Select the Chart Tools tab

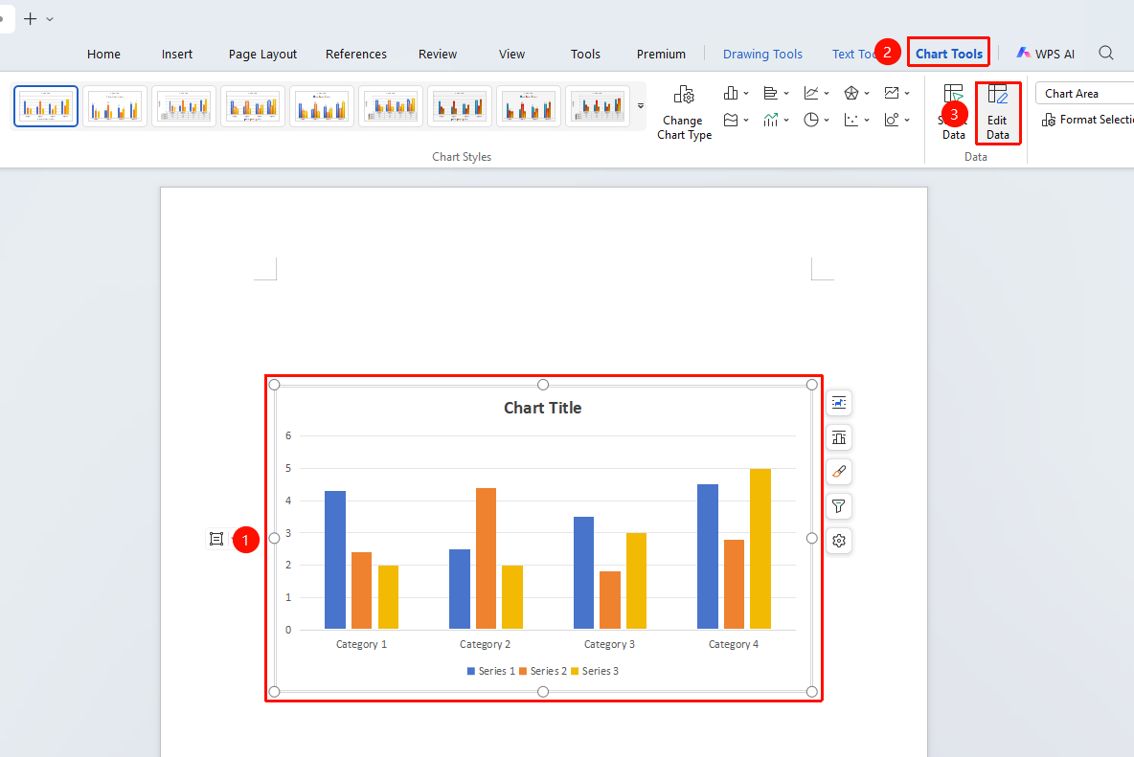949,55
